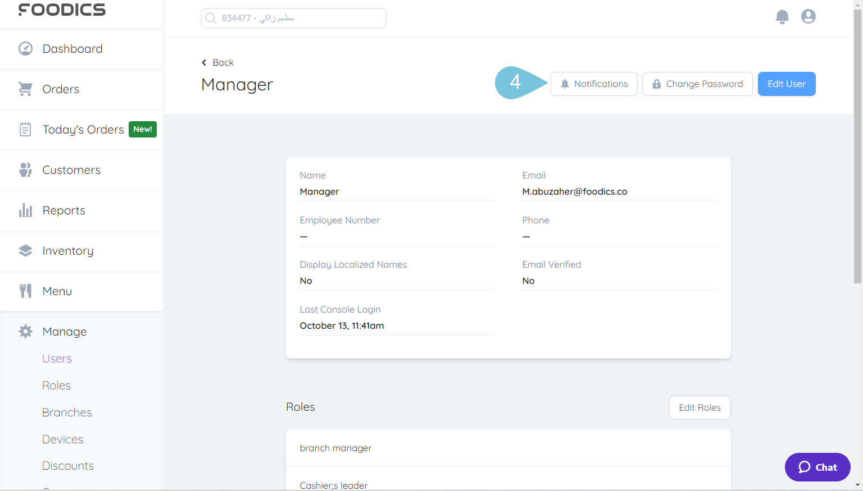Open the Change Password dialog
Image resolution: width=863 pixels, height=491 pixels.
(697, 84)
